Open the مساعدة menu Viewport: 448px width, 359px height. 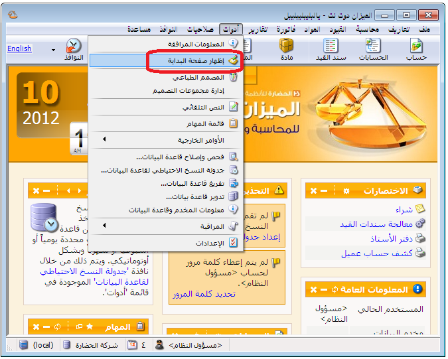[x=139, y=29]
